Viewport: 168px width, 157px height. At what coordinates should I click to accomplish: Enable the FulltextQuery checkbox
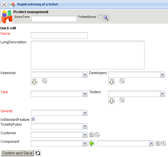pos(100,17)
